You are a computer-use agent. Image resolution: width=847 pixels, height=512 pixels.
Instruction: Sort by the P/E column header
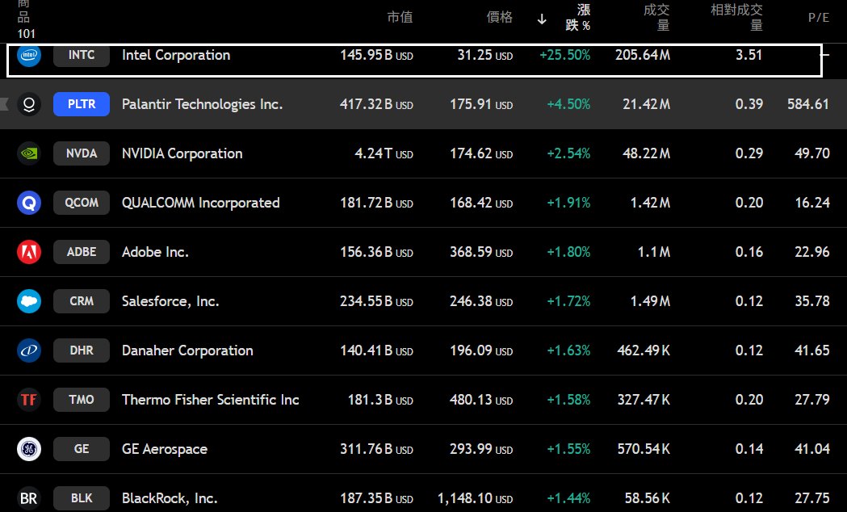coord(818,17)
